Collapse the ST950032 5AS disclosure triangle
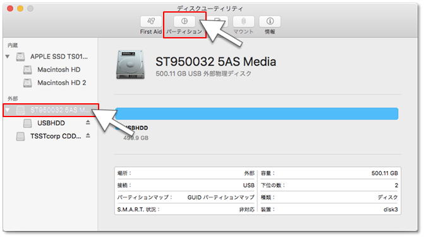The height and width of the screenshot is (238, 424). [8, 110]
